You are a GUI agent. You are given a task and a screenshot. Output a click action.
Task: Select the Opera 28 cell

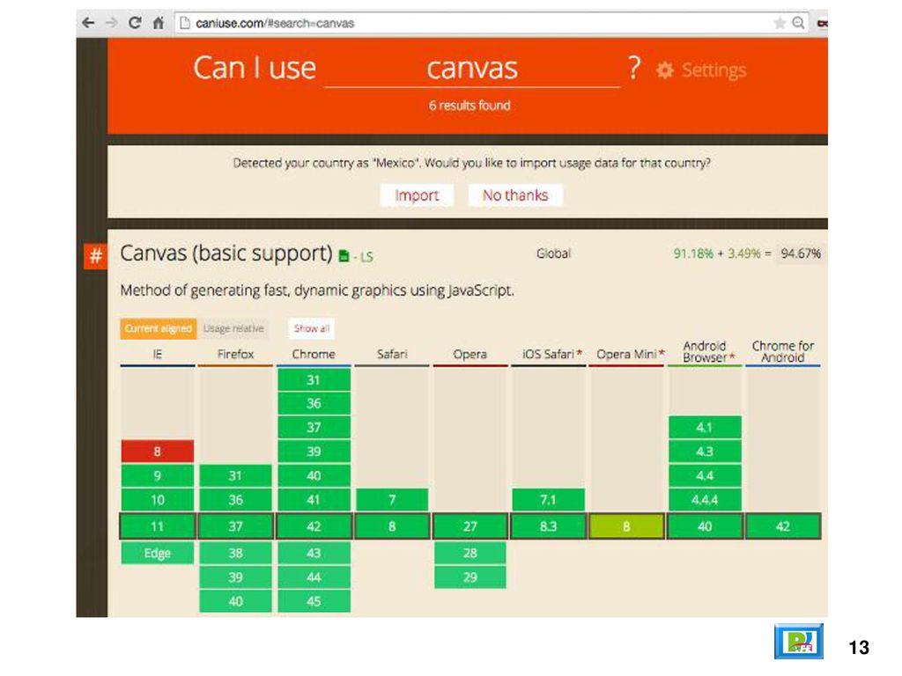coord(470,553)
